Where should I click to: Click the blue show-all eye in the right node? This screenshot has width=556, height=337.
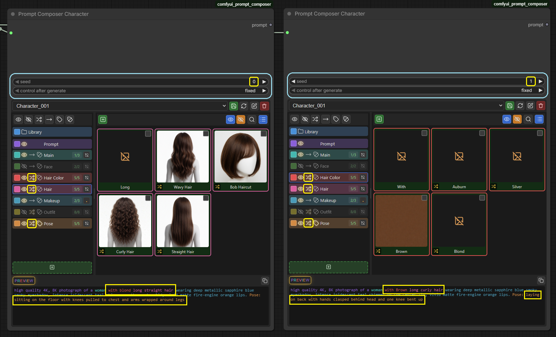coord(507,119)
